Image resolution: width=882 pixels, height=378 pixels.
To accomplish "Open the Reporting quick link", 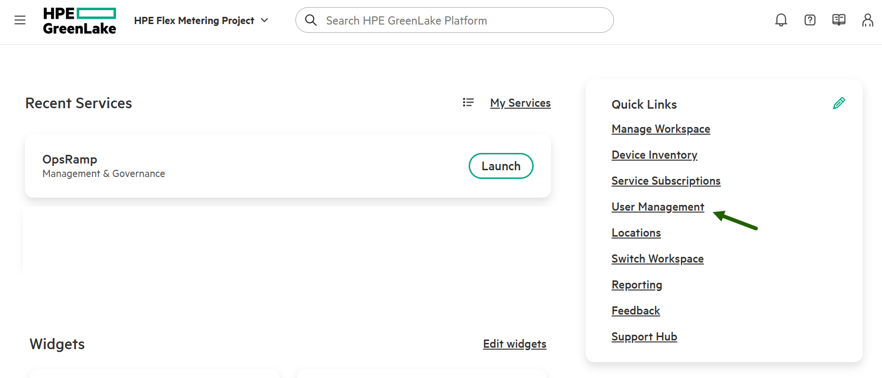I will 637,285.
